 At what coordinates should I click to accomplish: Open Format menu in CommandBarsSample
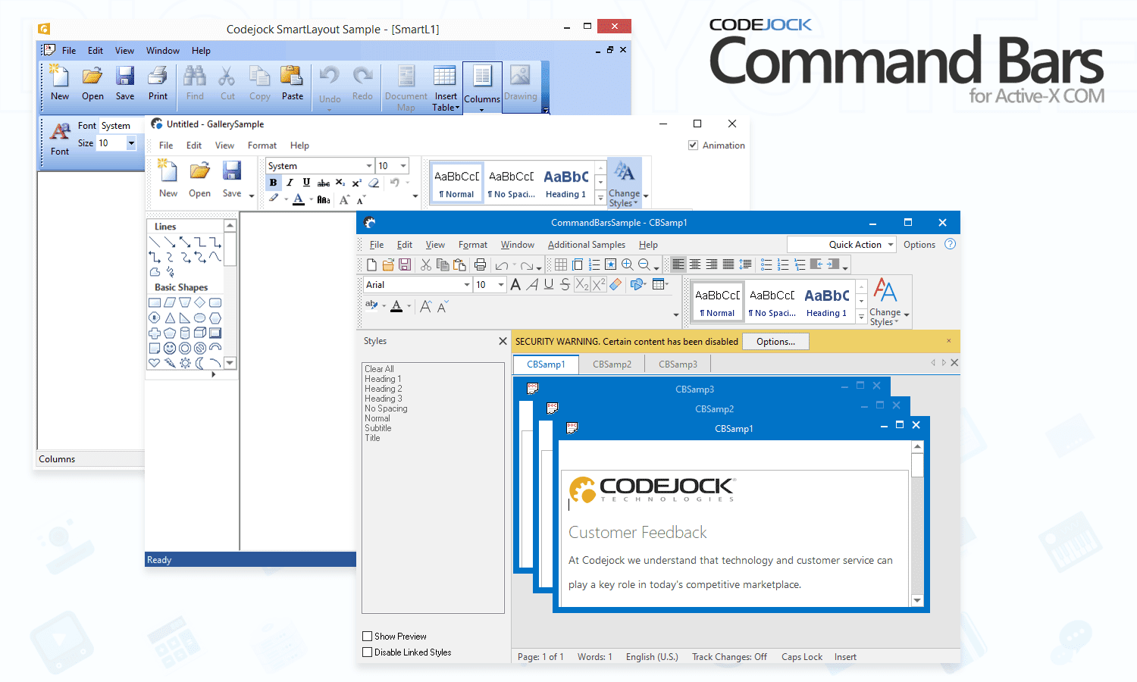[x=472, y=245]
